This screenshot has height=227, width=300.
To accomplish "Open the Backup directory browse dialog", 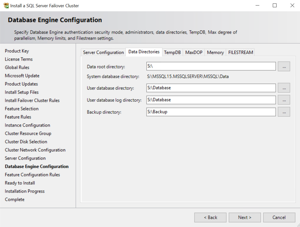I will tap(284, 112).
